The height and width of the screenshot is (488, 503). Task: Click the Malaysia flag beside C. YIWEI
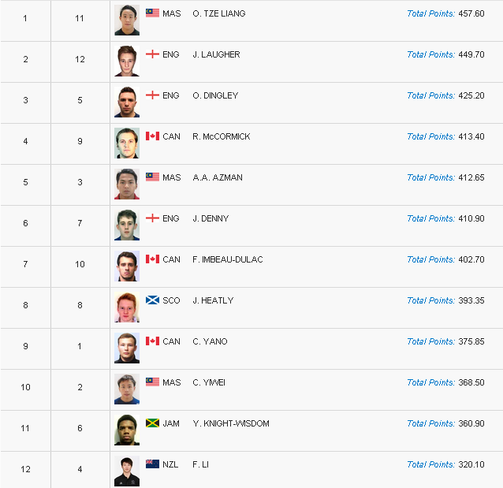pyautogui.click(x=152, y=382)
